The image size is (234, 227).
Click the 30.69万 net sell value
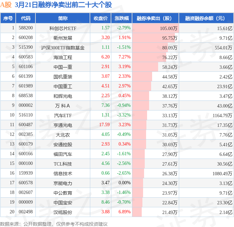point(170,145)
